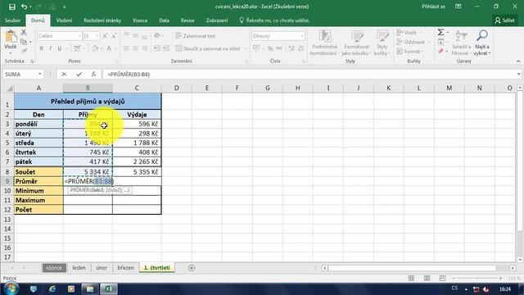This screenshot has height=295, width=524.
Task: Open the font size dropdown
Action: click(97, 36)
